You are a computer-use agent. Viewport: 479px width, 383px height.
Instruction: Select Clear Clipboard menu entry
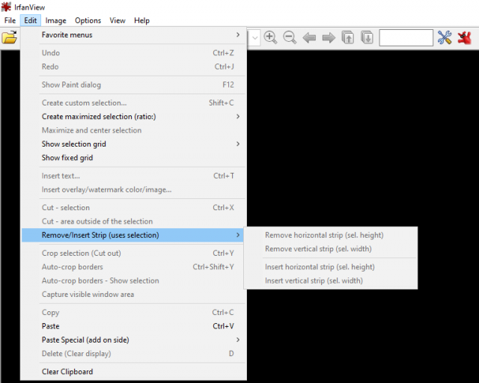click(x=134, y=371)
